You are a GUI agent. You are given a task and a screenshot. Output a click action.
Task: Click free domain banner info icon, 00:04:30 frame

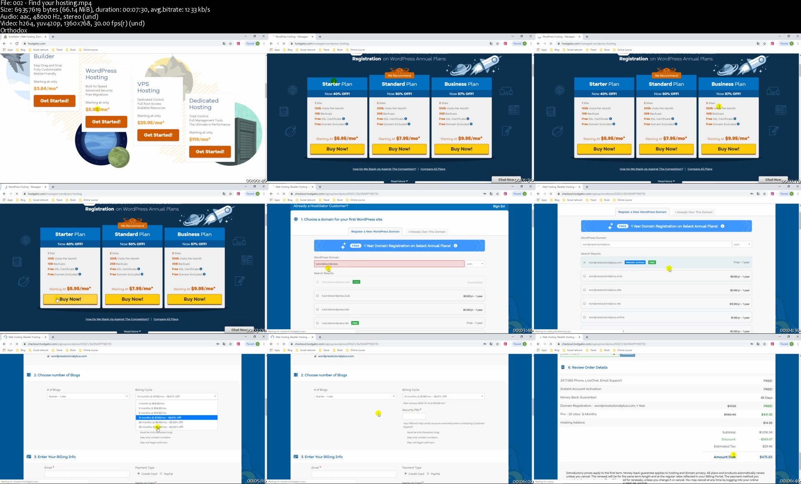click(x=723, y=226)
